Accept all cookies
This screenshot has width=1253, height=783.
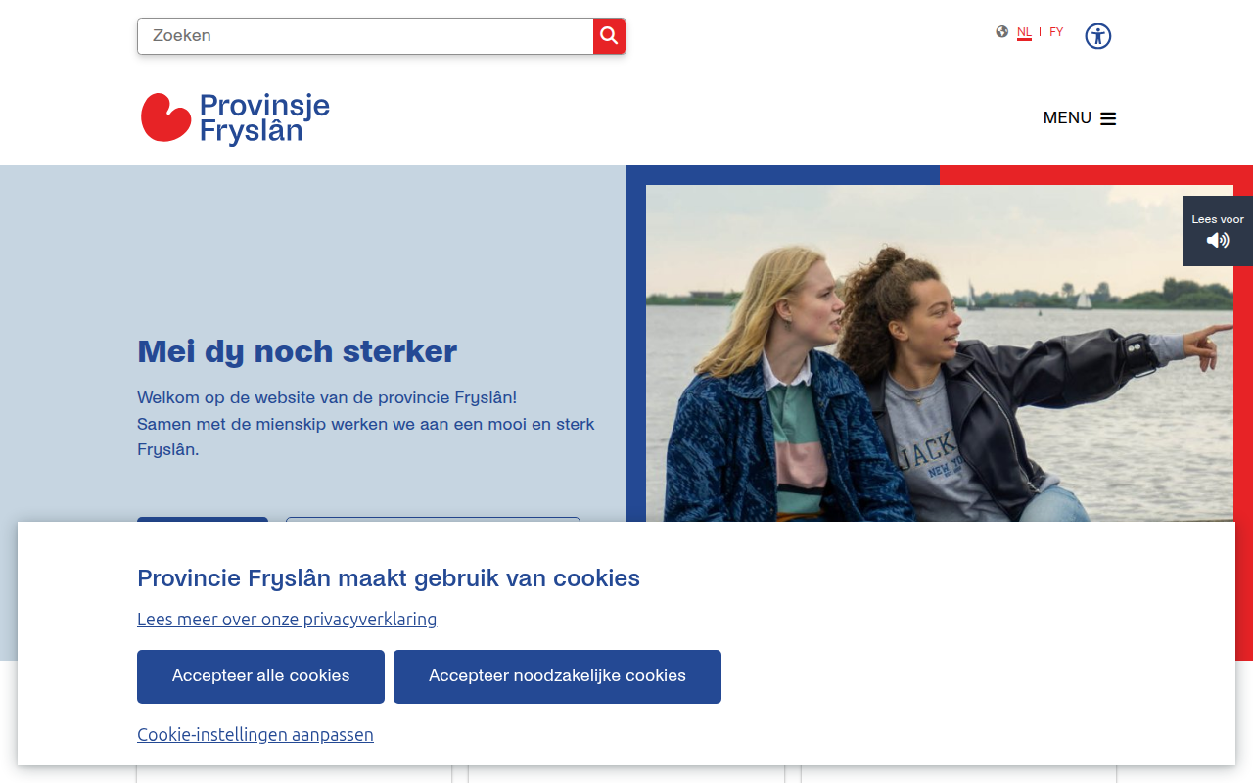(260, 676)
